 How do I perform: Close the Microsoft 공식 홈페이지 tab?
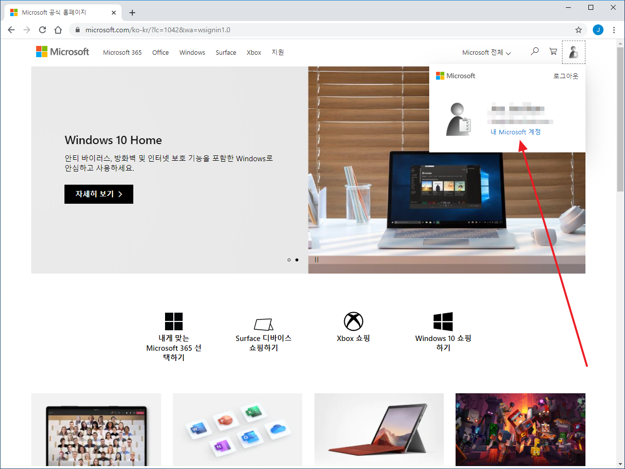(x=114, y=13)
